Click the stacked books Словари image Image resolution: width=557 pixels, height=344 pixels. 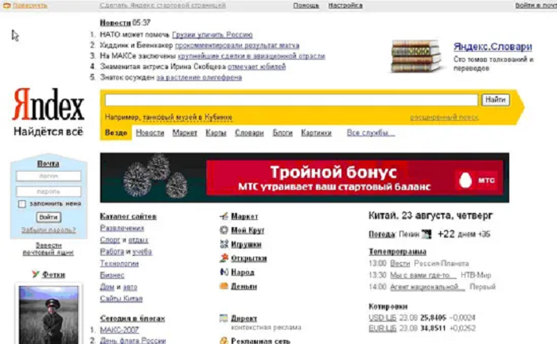point(415,56)
